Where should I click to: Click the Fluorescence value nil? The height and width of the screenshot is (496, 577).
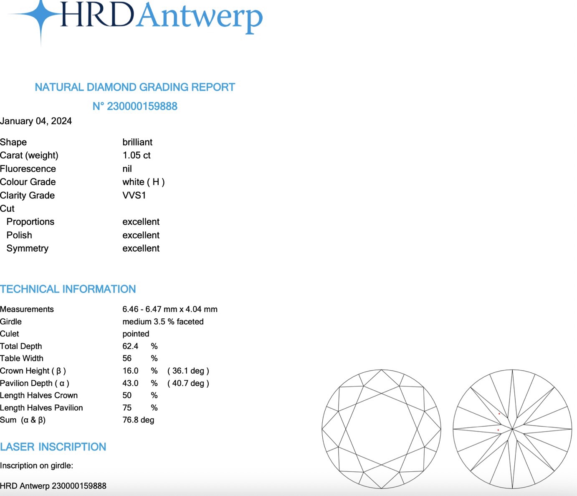point(127,169)
